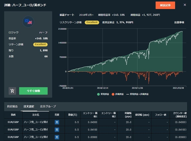Add strategy to cart icon
The width and height of the screenshot is (191, 141).
click(12, 91)
